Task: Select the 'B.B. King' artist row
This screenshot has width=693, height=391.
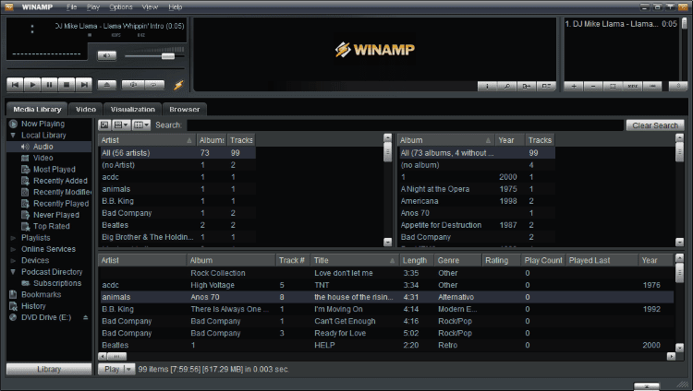Action: point(177,201)
